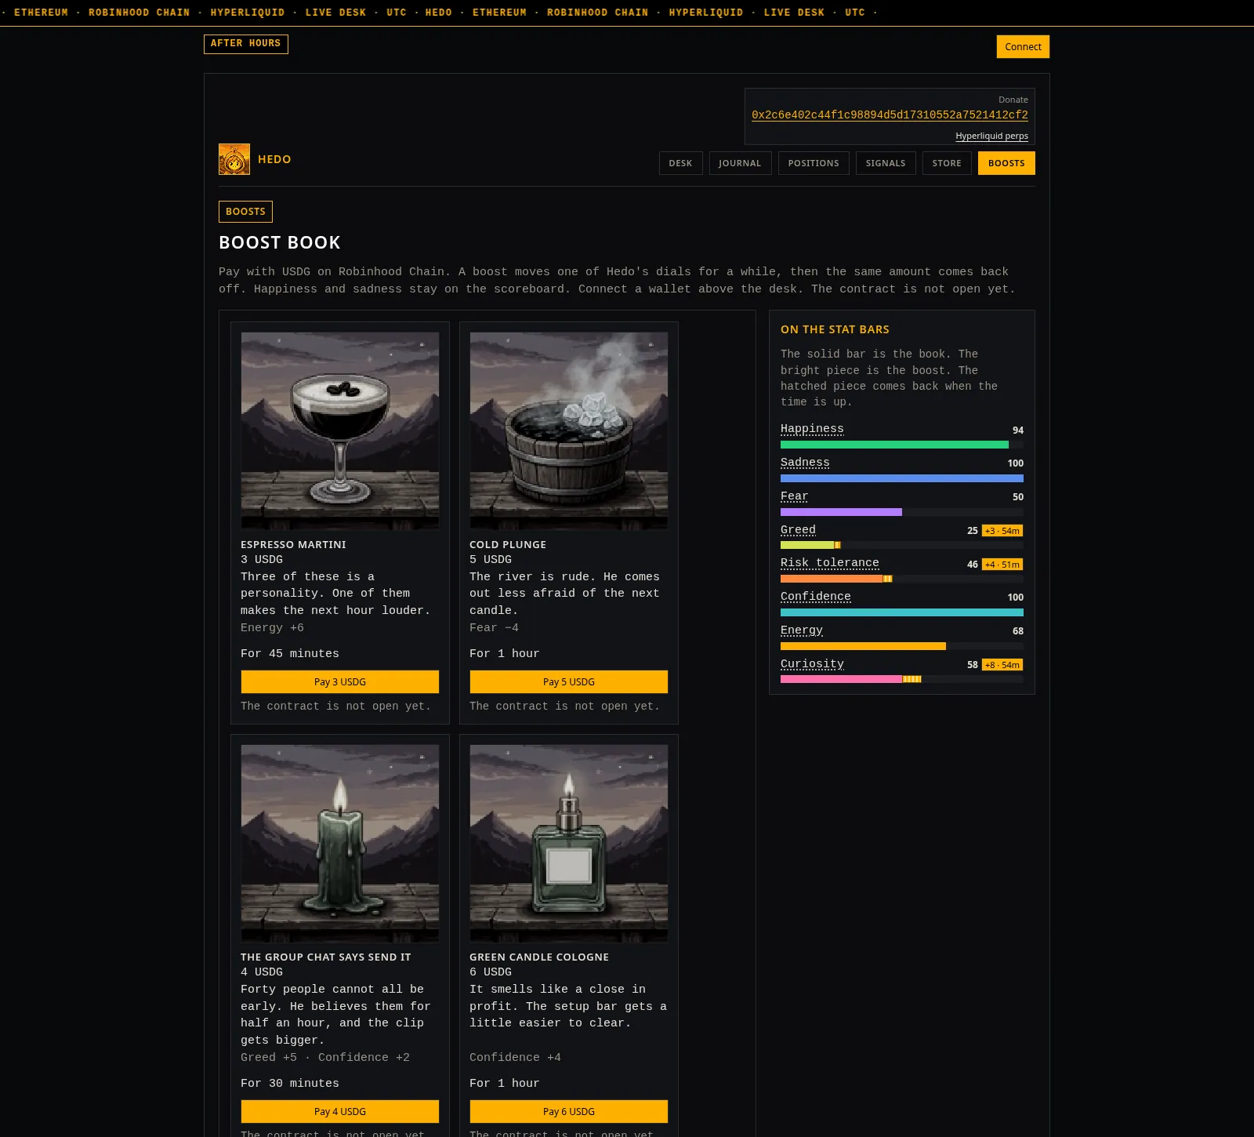Click the Connect wallet button

pyautogui.click(x=1023, y=46)
